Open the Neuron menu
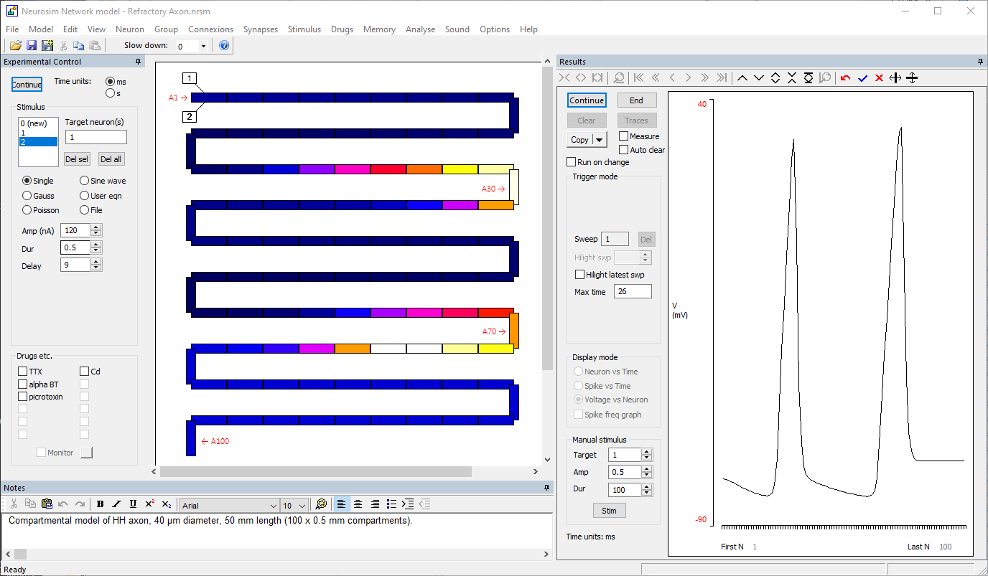The height and width of the screenshot is (576, 988). (x=130, y=29)
